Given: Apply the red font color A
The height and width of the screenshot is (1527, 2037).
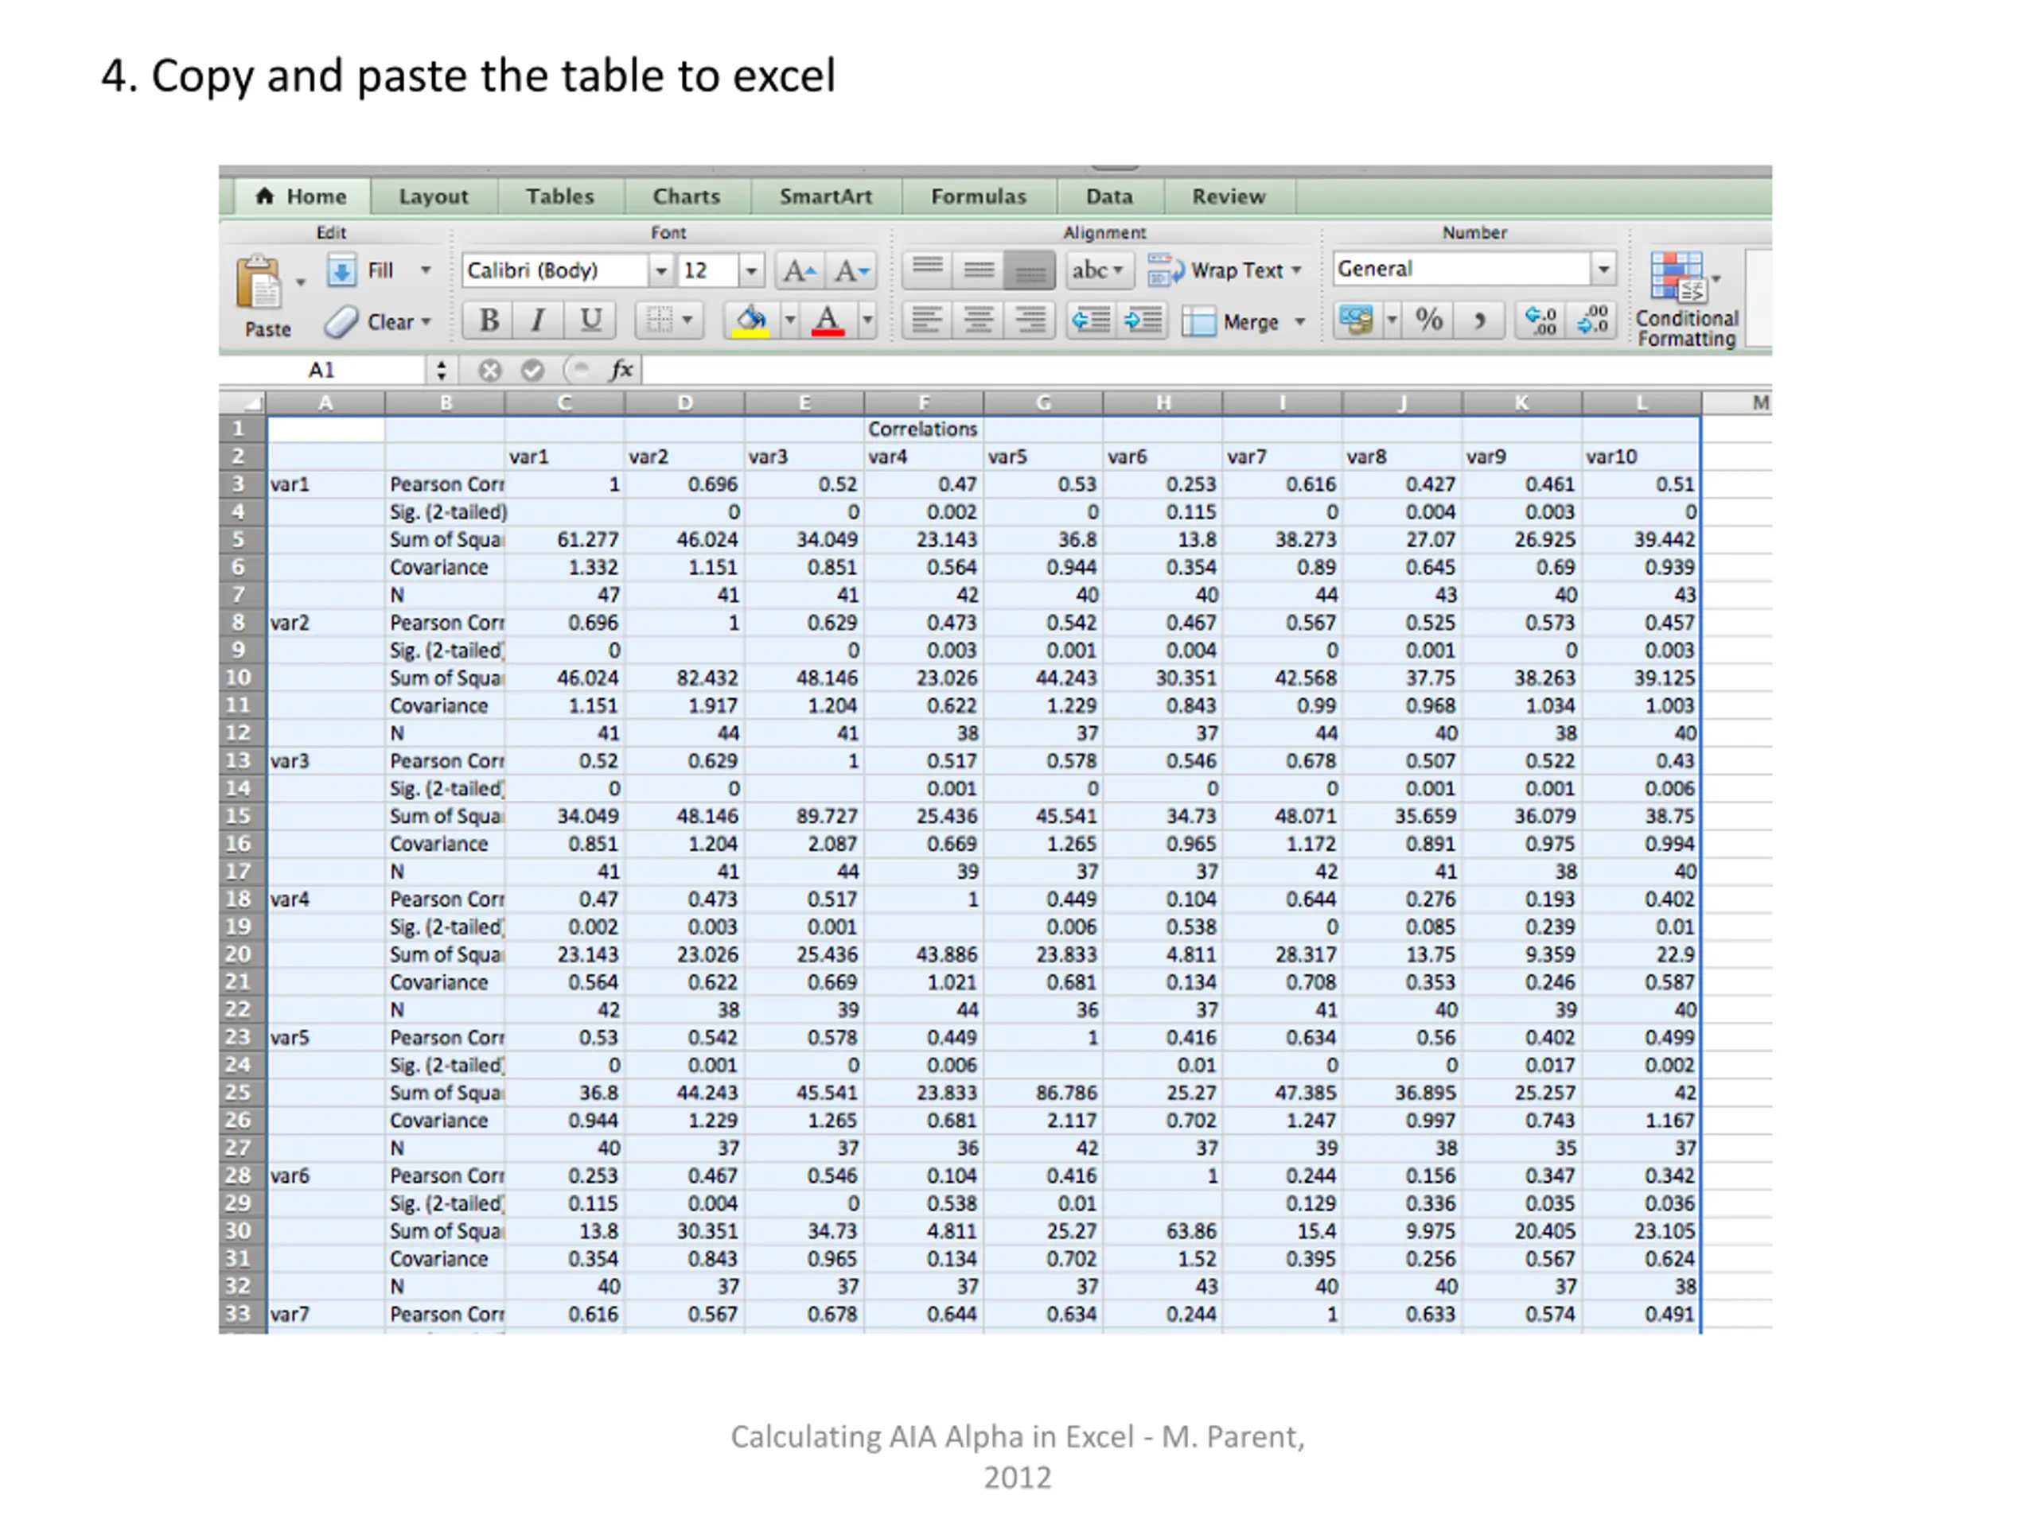Looking at the screenshot, I should click(x=828, y=321).
